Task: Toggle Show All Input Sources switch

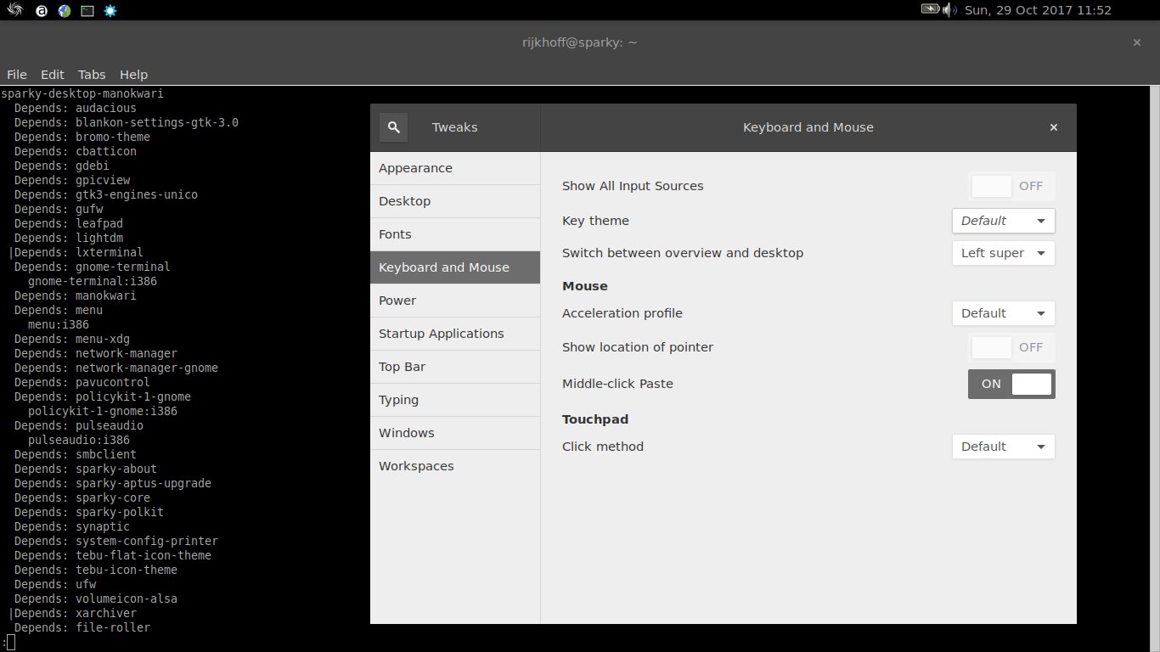Action: [1012, 186]
